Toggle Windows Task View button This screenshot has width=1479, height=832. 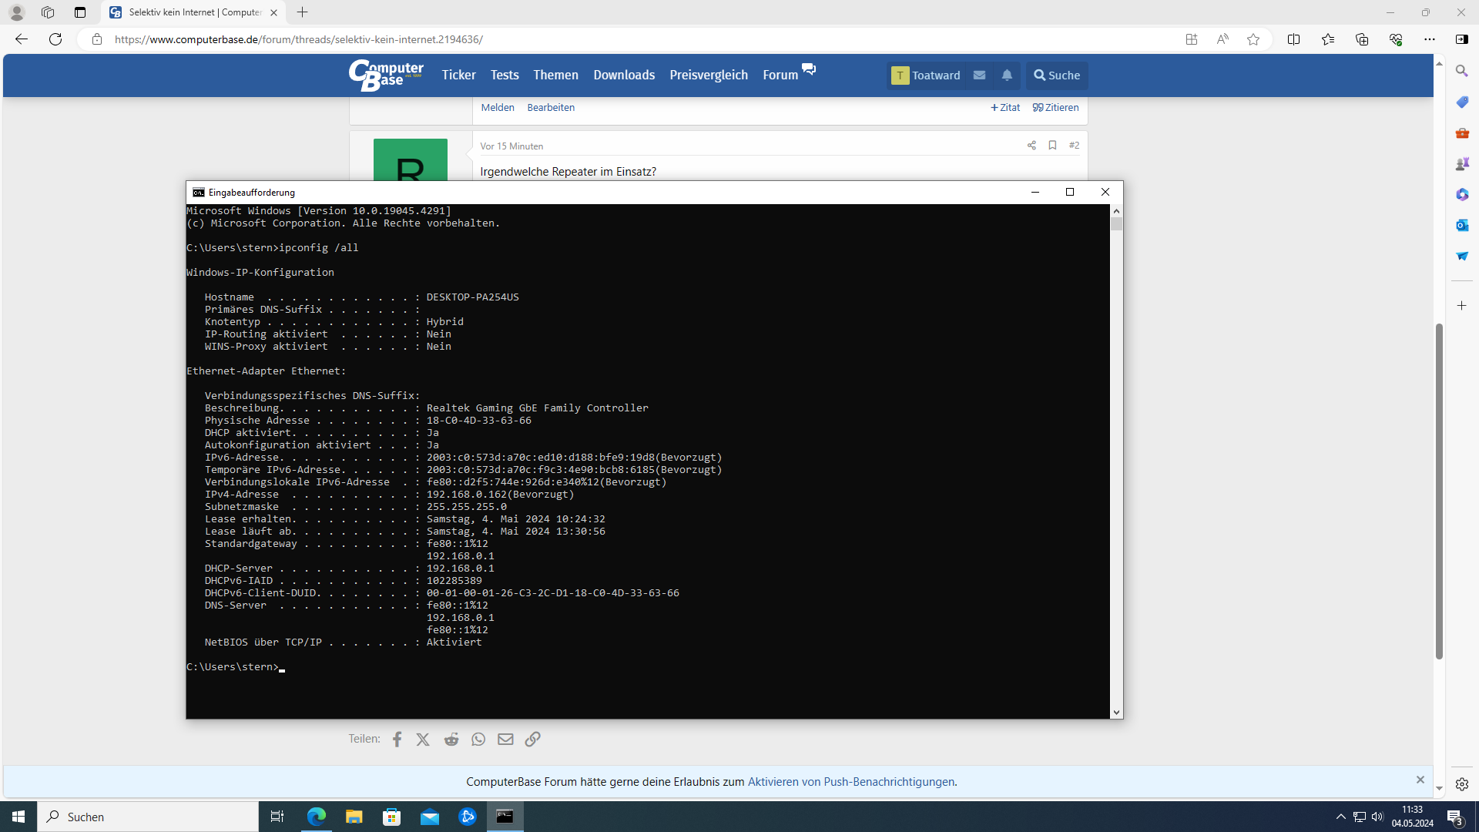(x=277, y=817)
